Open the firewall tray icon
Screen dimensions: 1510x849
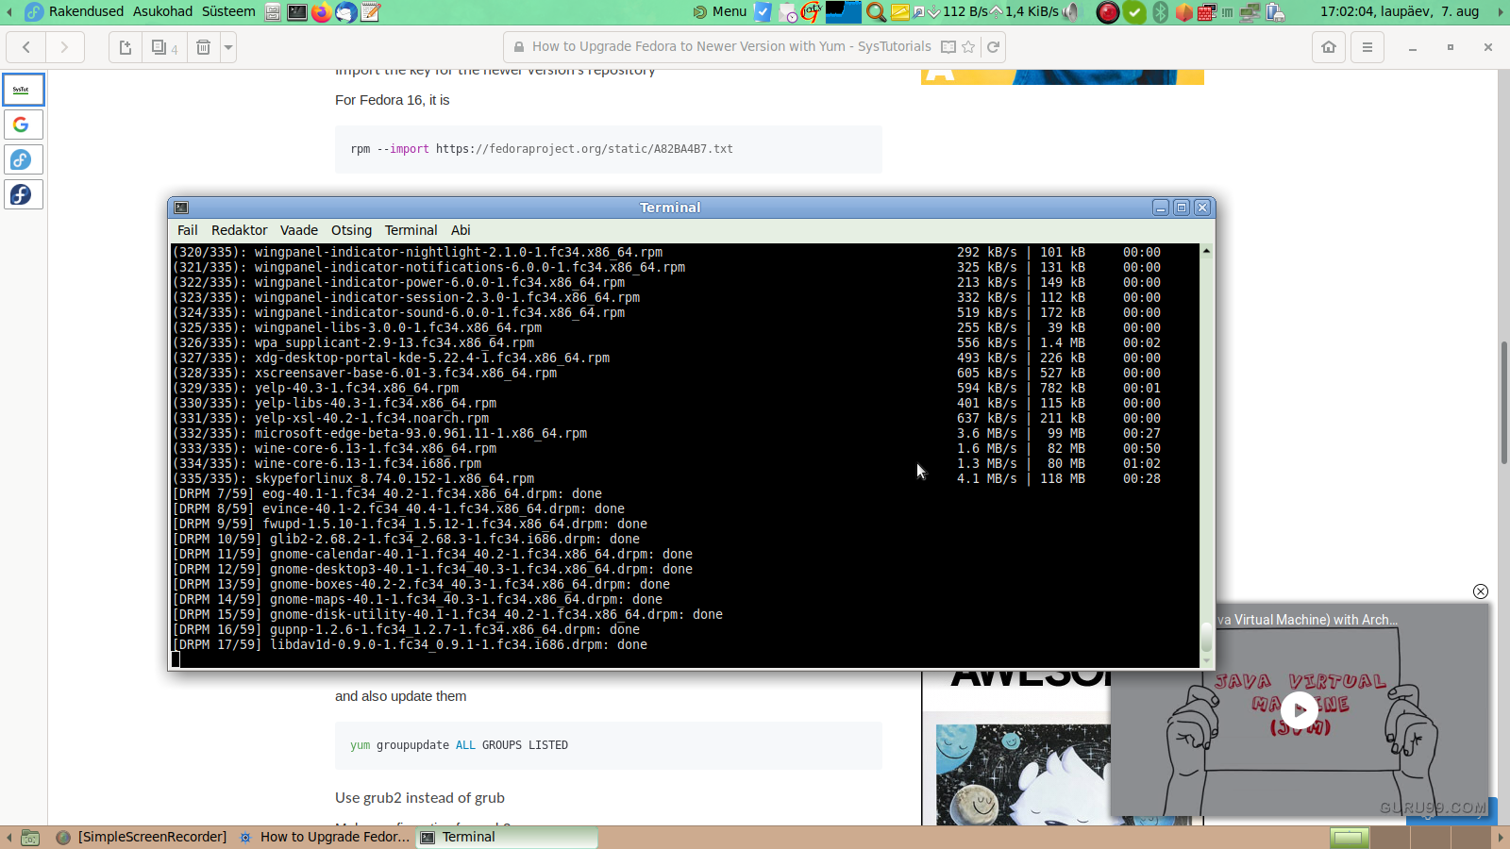pos(1206,12)
